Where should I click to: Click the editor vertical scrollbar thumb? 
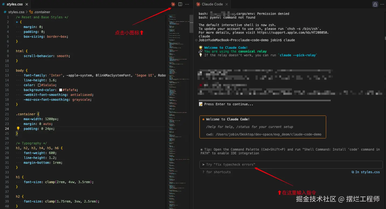tap(191, 24)
